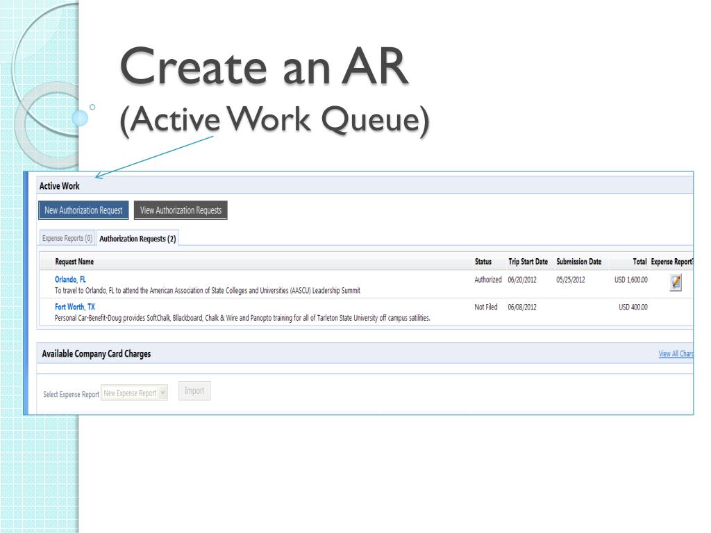Open the Orlando, FL request link

tap(70, 280)
